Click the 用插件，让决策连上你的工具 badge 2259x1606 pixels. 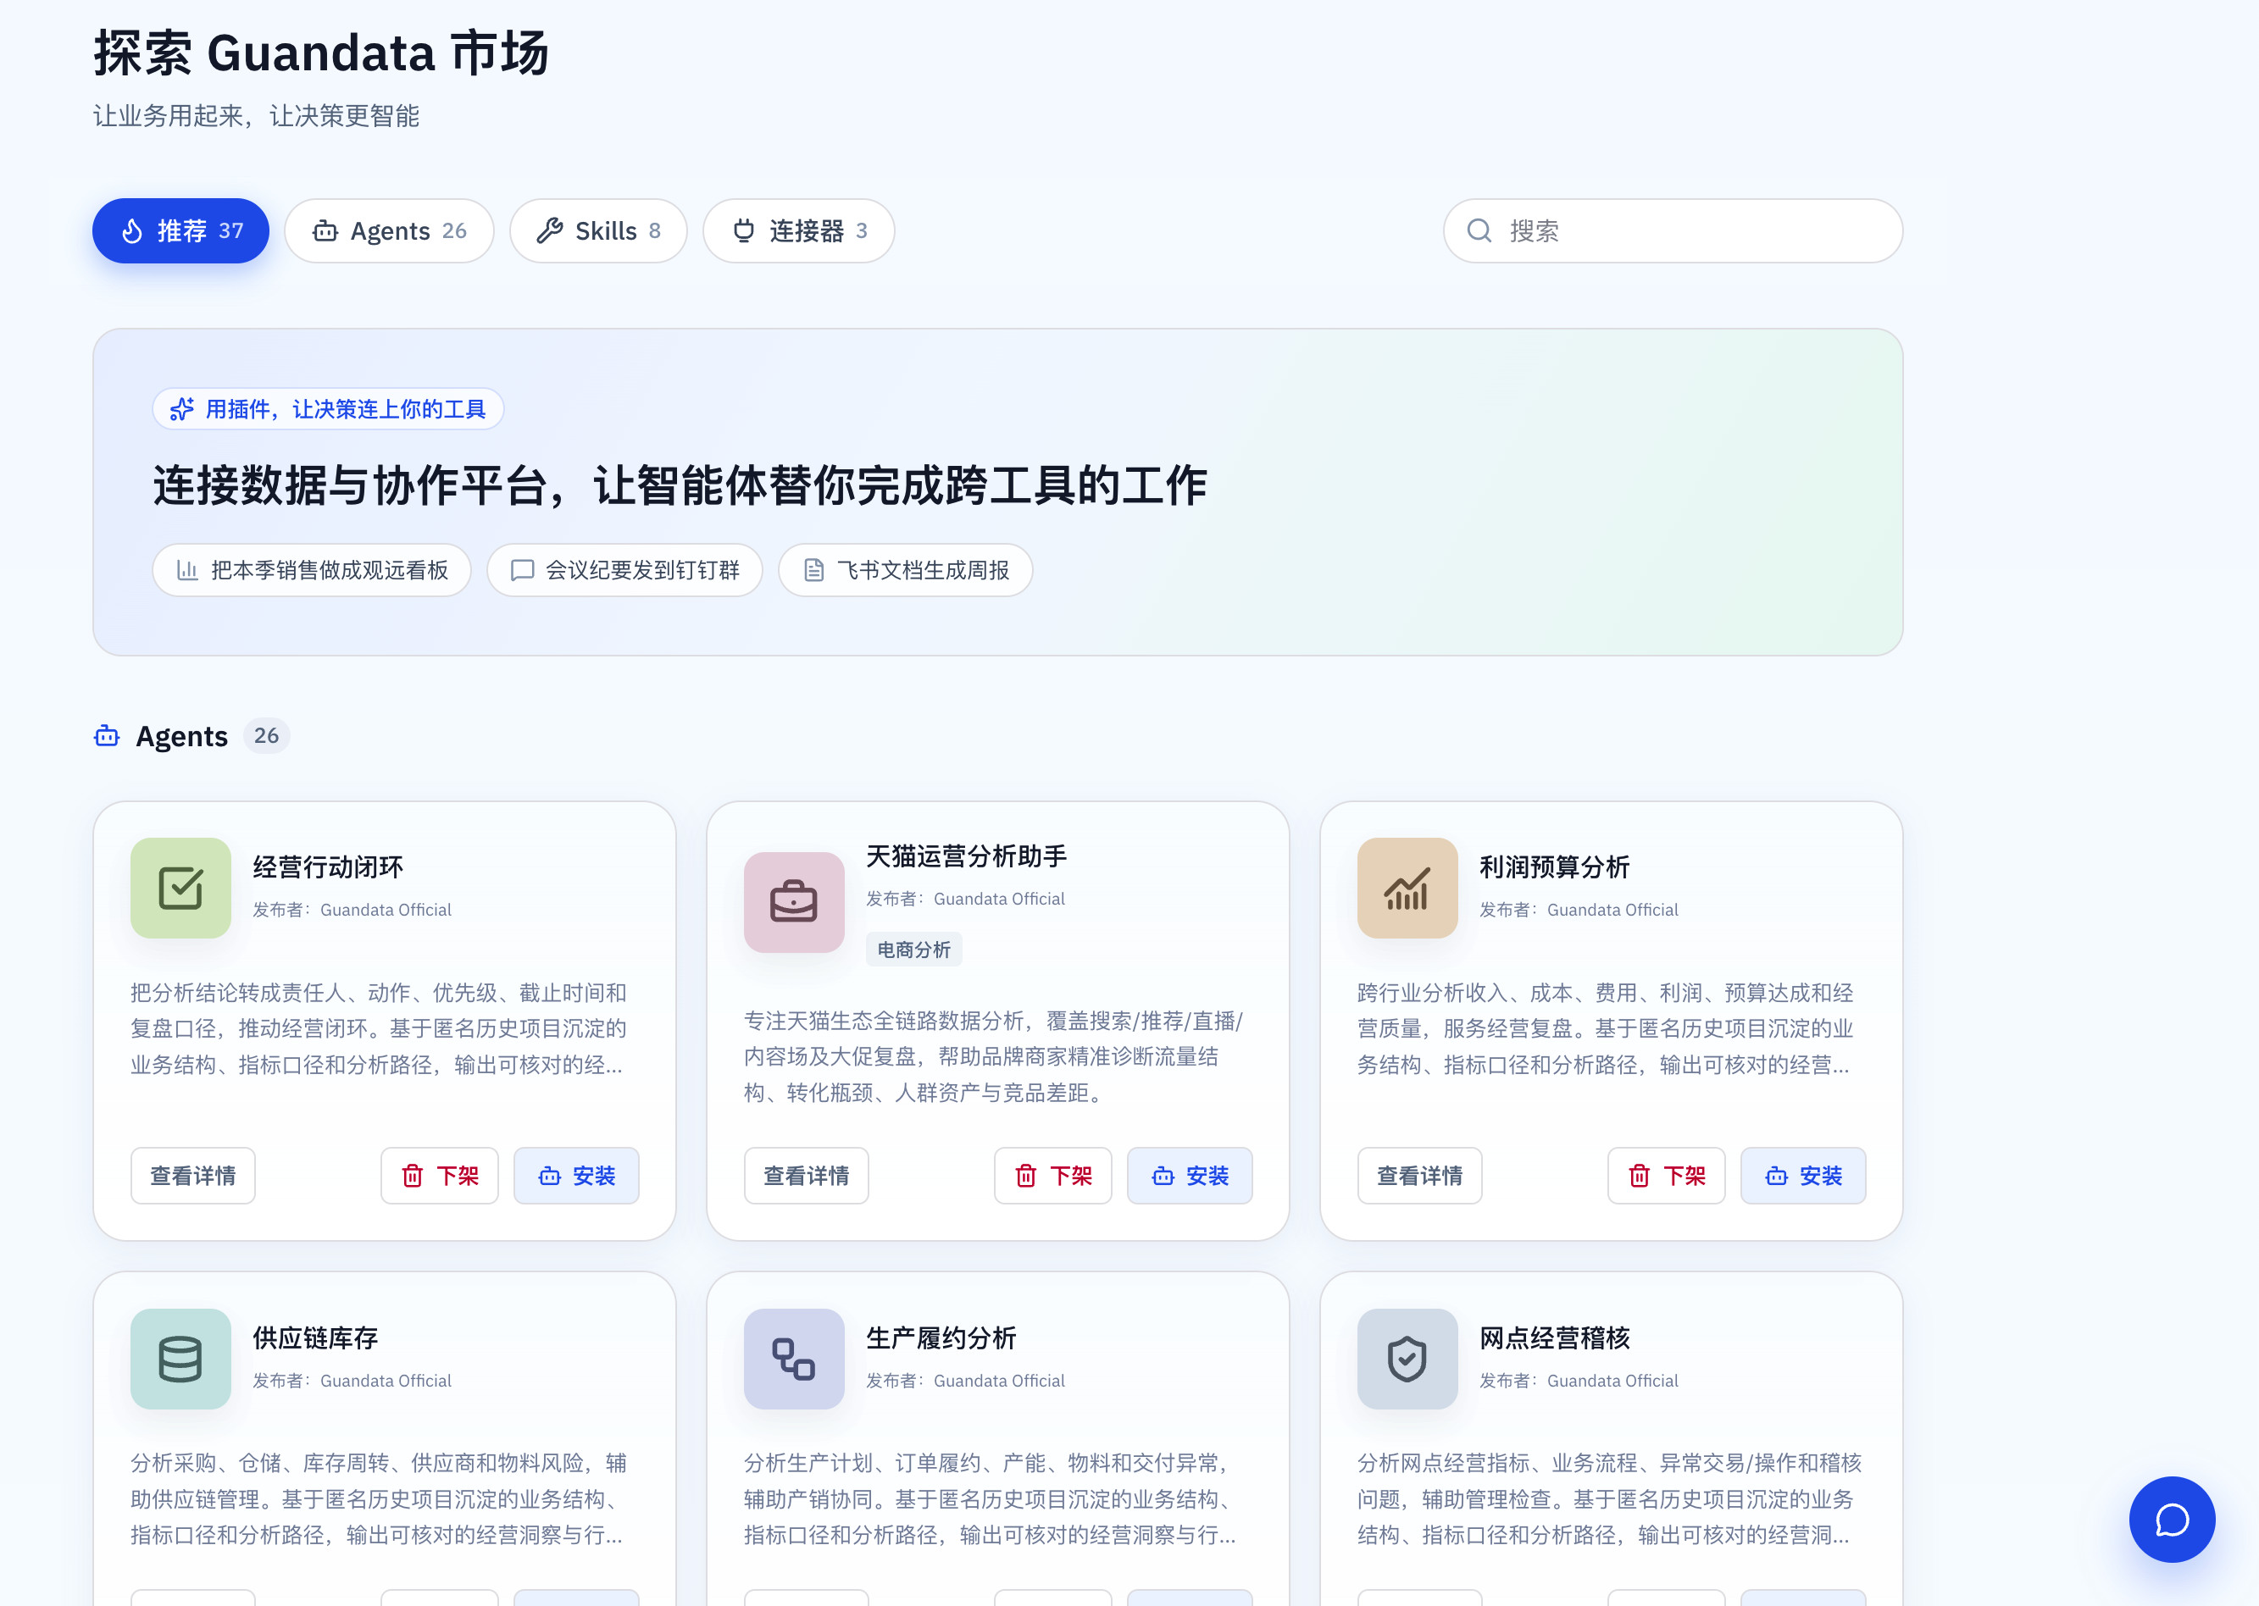click(329, 409)
